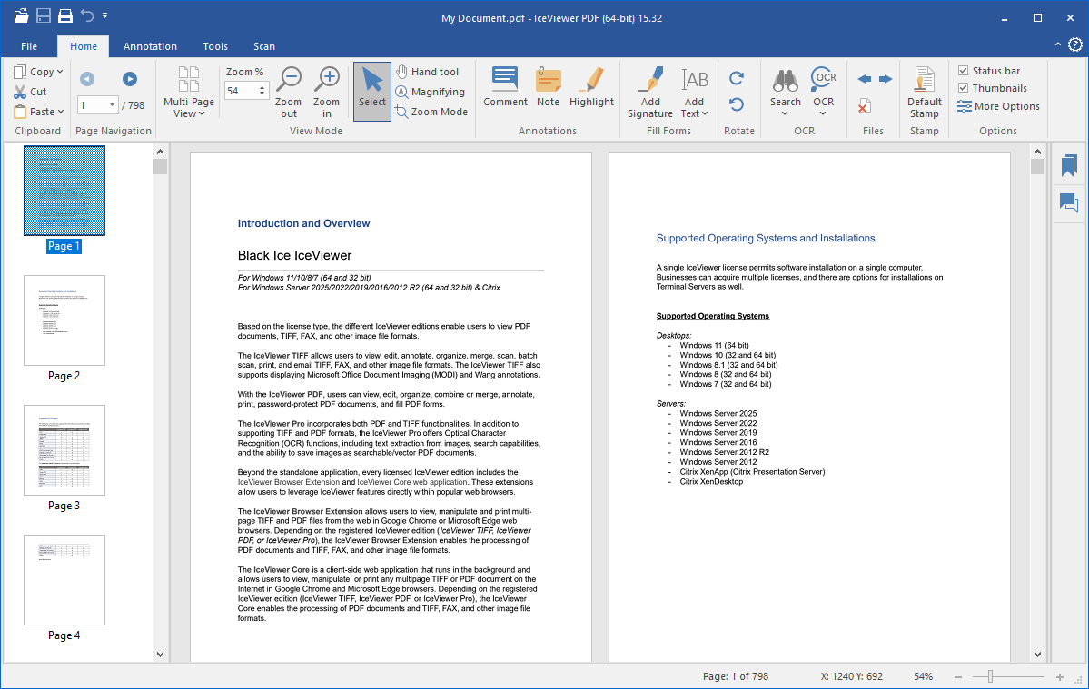
Task: Click the Search binoculars icon
Action: [x=786, y=81]
